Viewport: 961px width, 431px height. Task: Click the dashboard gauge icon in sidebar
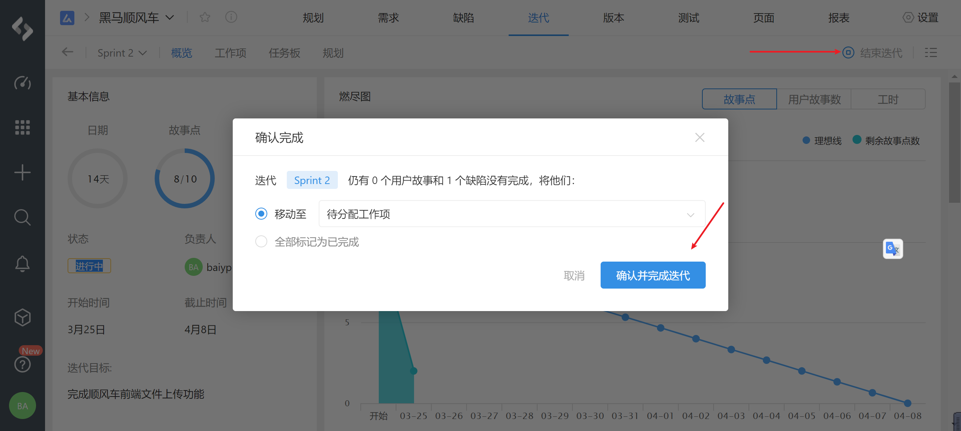[22, 83]
